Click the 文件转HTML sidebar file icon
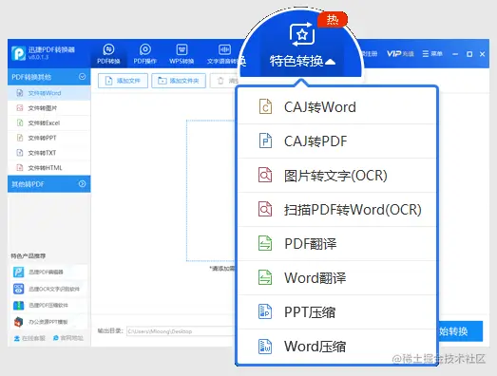 pyautogui.click(x=20, y=167)
